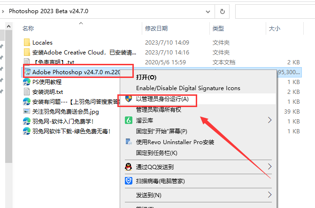Click into the search box
Screen dimensions: 315x208
click(x=275, y=11)
